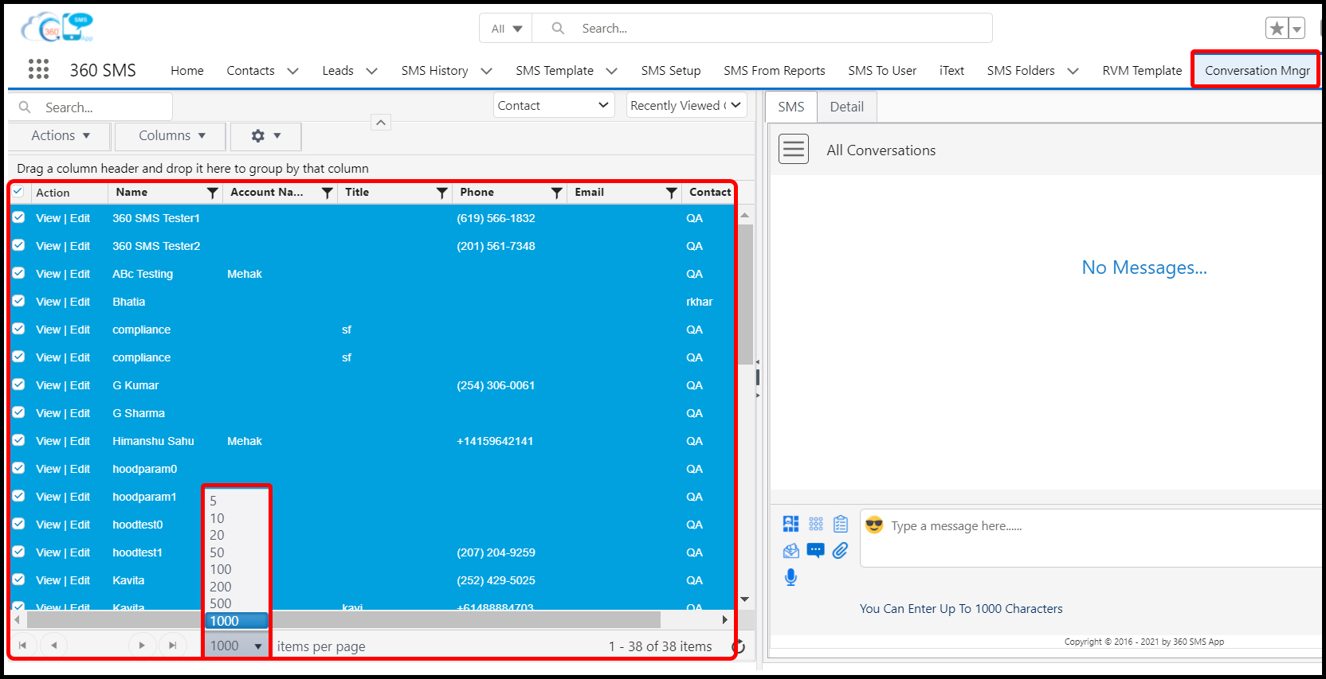Click the 360 SMS App logo
Viewport: 1326px width, 679px height.
57,27
